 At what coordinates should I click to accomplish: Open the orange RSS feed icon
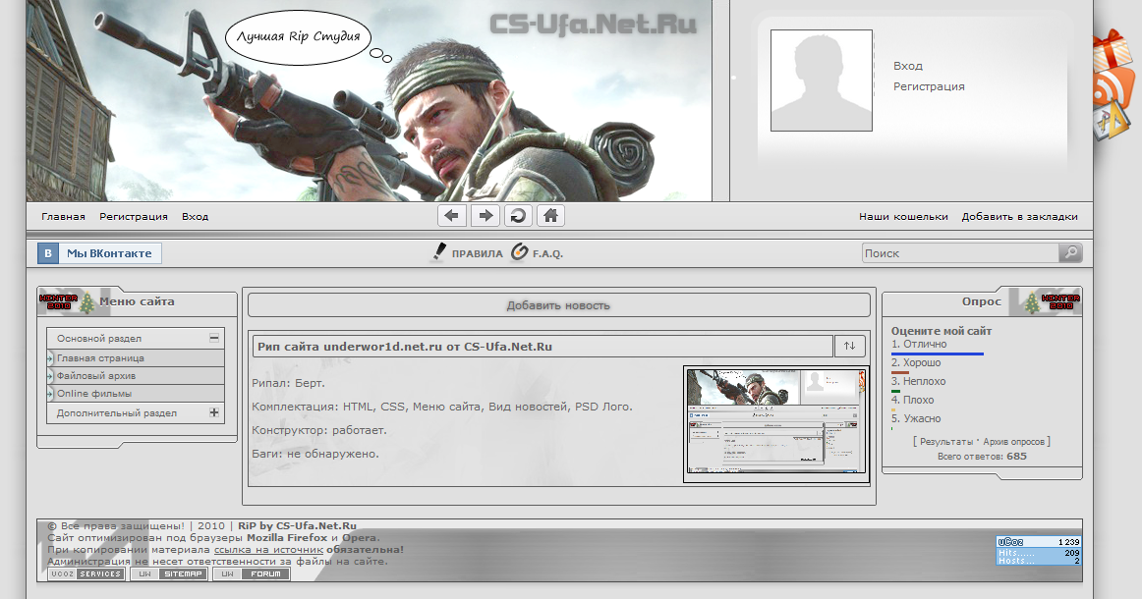point(1115,86)
